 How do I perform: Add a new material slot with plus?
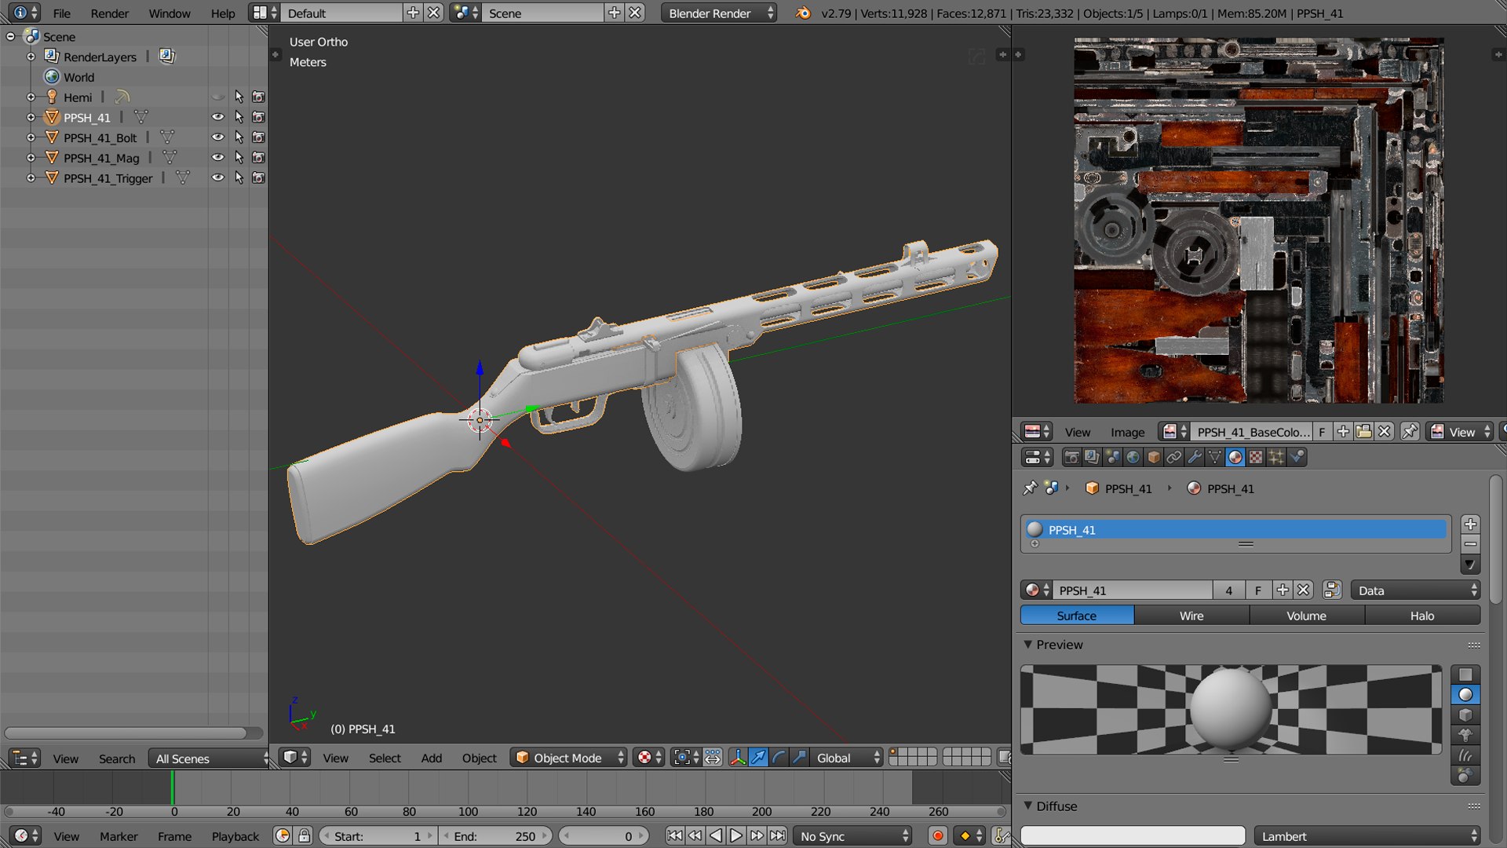pos(1471,525)
